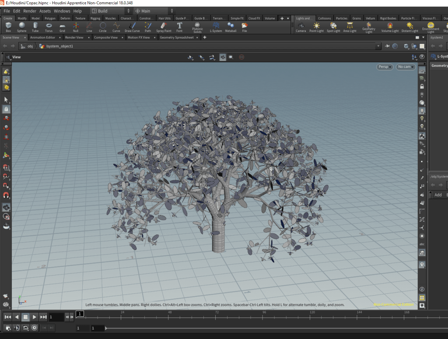This screenshot has height=339, width=448.
Task: Switch to the Geometry Spreadsheet tab
Action: click(176, 38)
